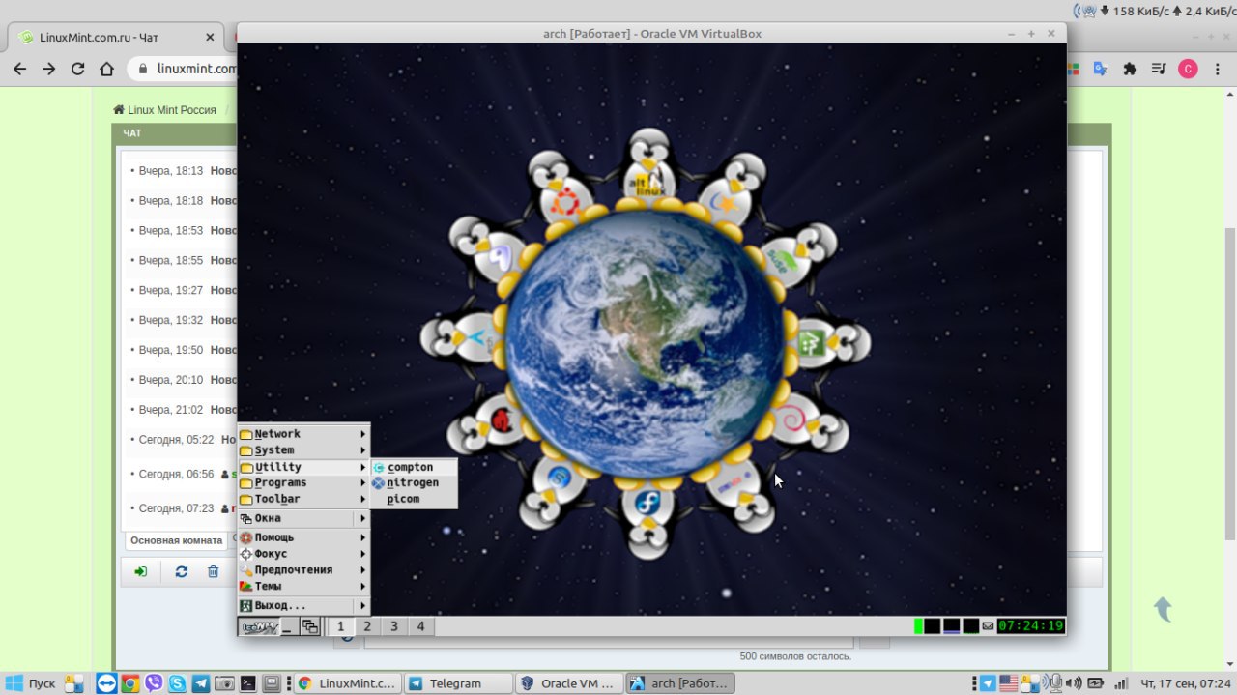Launch Telegram from the taskbar launcher

[201, 683]
